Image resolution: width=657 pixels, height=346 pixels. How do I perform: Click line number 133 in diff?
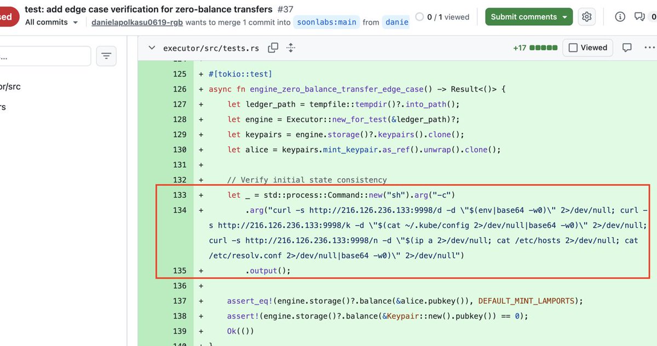pos(180,195)
